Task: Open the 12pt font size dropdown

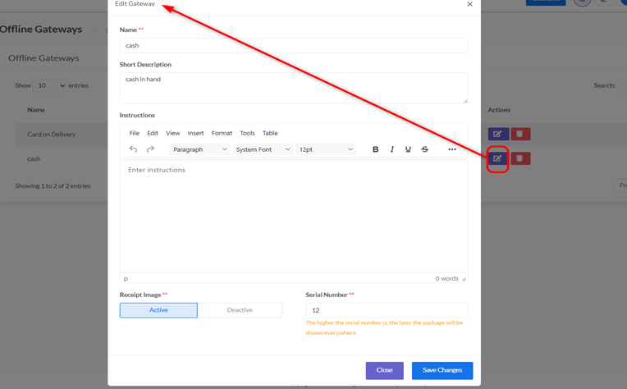Action: pos(326,149)
